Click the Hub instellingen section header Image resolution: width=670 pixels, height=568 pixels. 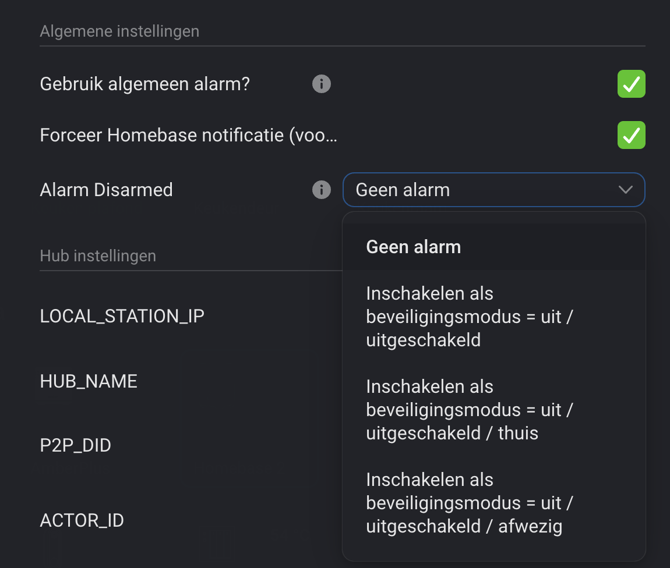(x=98, y=255)
